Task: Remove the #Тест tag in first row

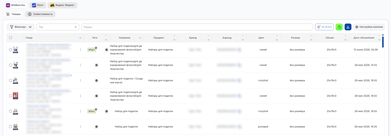Action: (x=96, y=48)
